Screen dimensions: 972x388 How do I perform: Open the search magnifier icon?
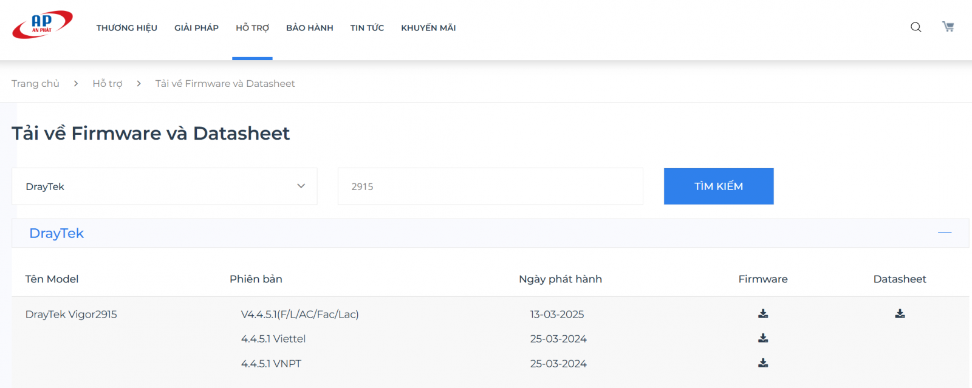point(916,27)
